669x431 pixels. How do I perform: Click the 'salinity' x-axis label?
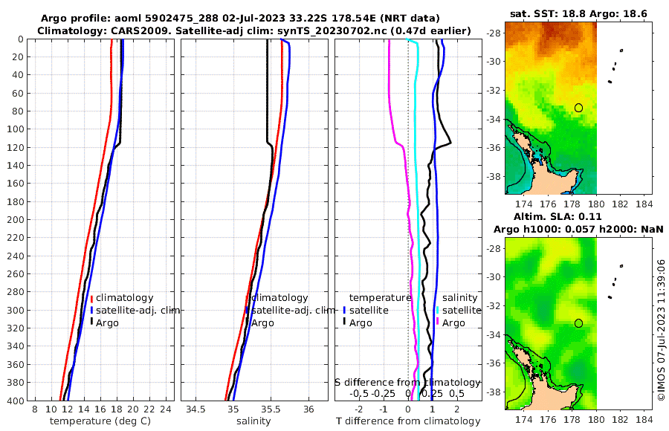[253, 421]
